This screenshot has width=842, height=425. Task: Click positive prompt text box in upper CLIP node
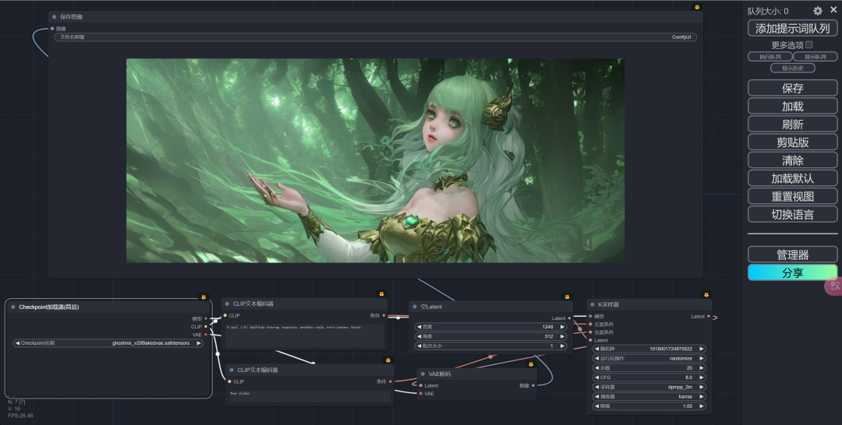pyautogui.click(x=305, y=335)
